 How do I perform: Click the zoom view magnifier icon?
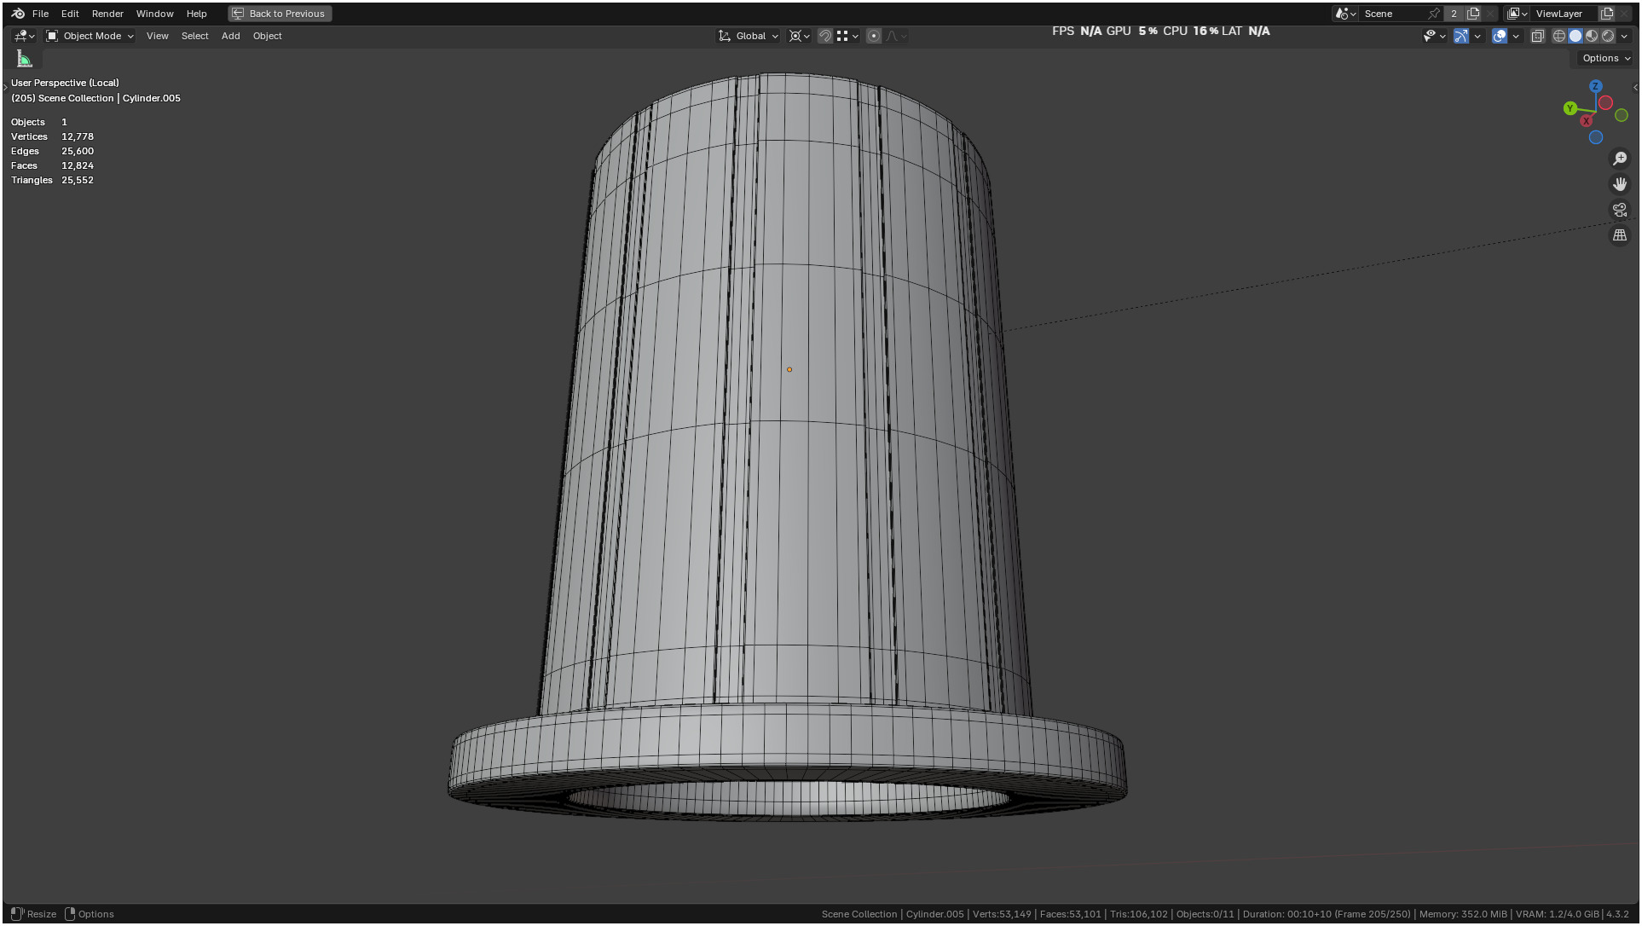(1620, 159)
